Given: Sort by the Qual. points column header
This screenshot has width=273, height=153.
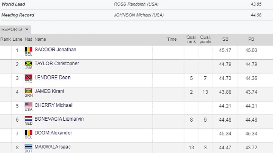Looking at the screenshot, I should 205,39.
